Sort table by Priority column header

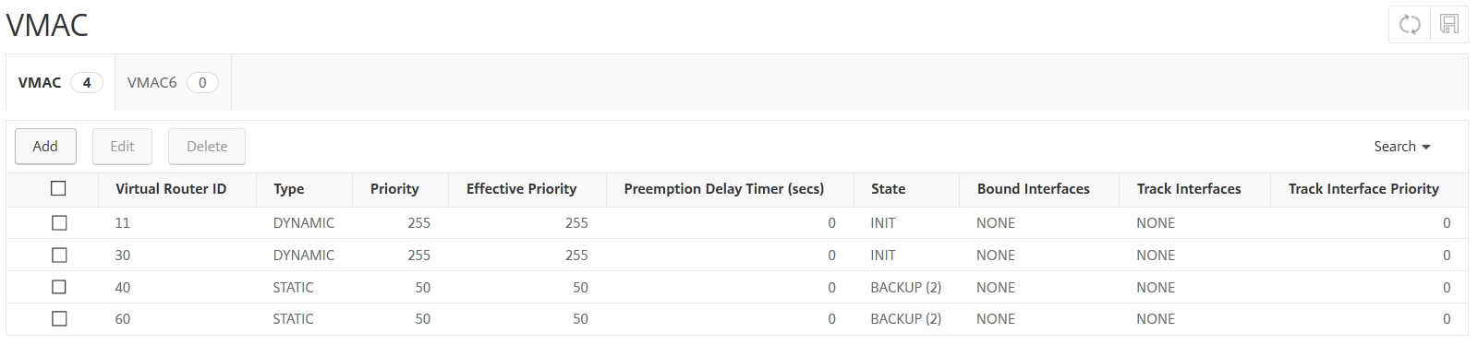click(x=394, y=188)
